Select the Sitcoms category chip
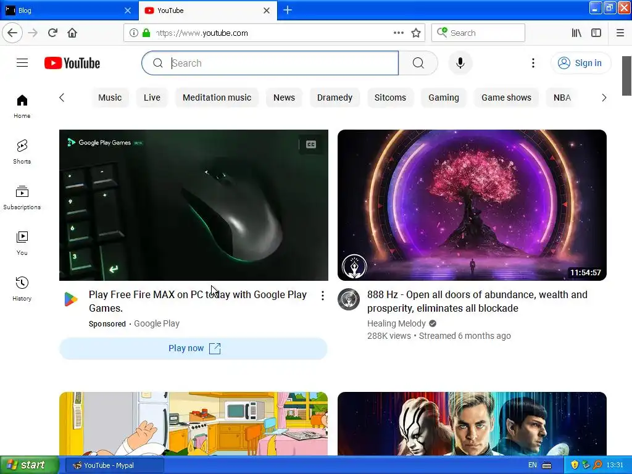This screenshot has width=632, height=474. coord(390,98)
